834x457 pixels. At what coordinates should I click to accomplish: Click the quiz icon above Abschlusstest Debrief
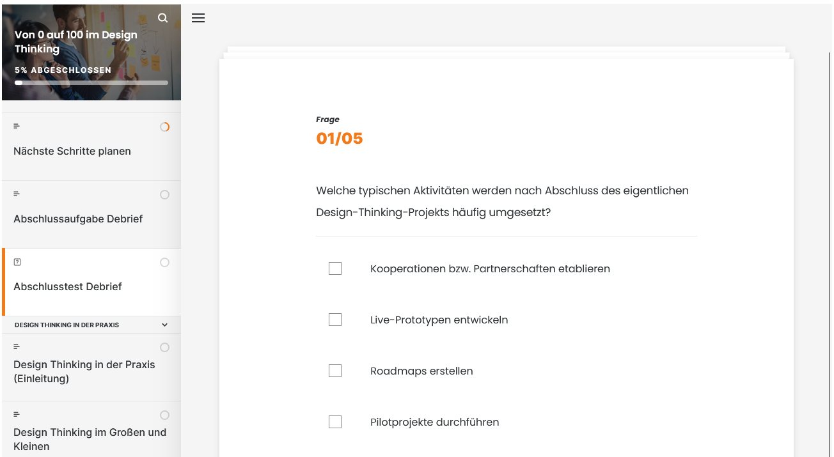(x=17, y=261)
